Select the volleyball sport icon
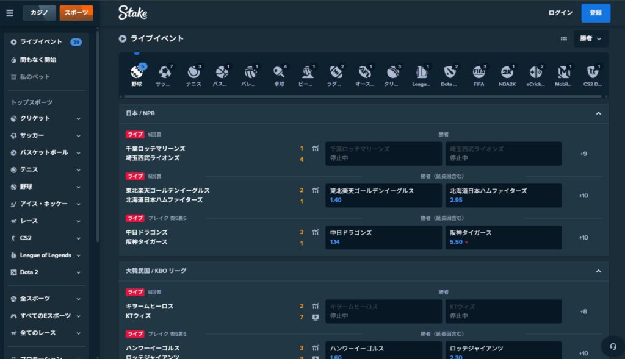The width and height of the screenshot is (625, 359). click(250, 75)
